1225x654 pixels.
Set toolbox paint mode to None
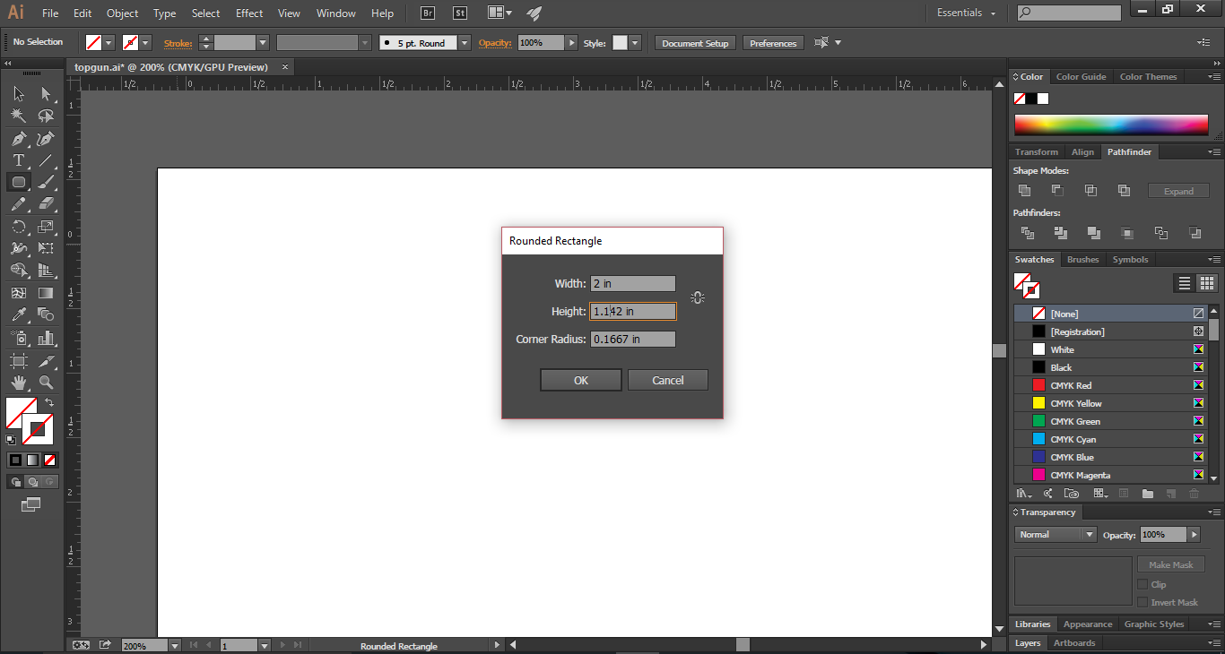click(50, 460)
